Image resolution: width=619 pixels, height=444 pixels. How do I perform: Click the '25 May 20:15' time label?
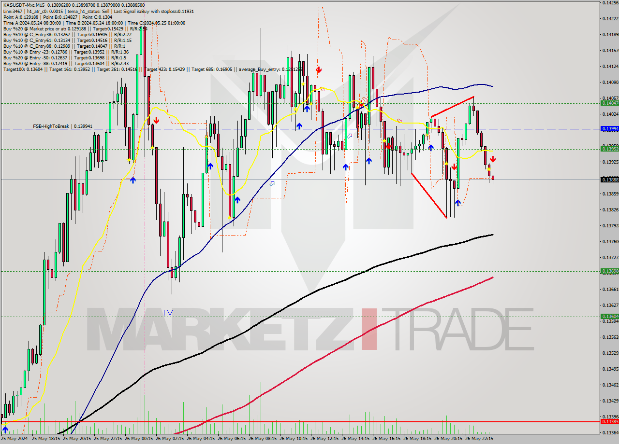click(x=76, y=439)
